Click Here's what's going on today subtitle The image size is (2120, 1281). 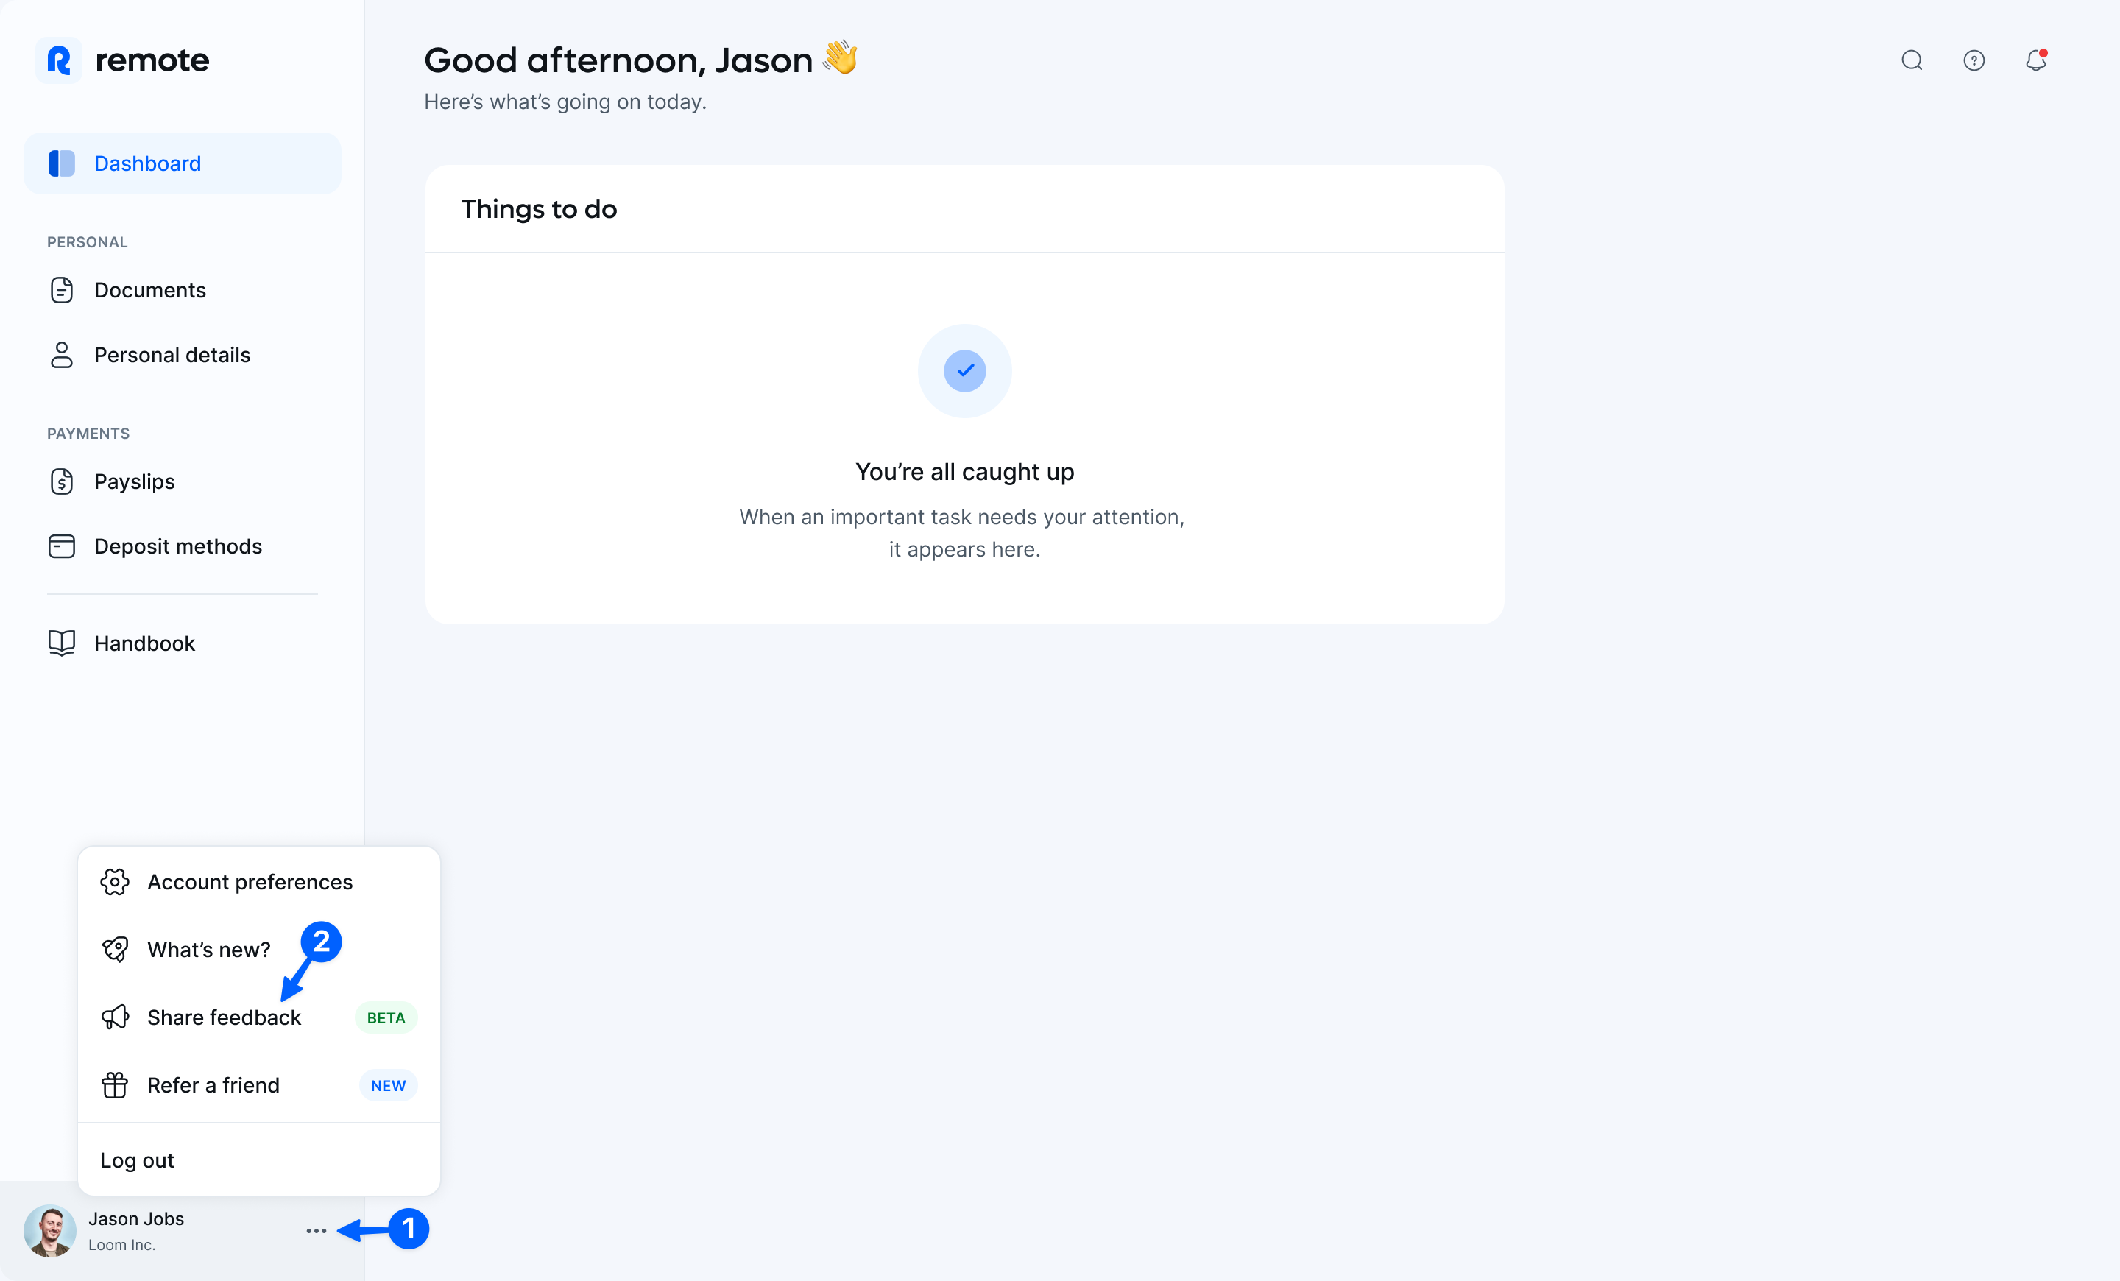(x=565, y=102)
